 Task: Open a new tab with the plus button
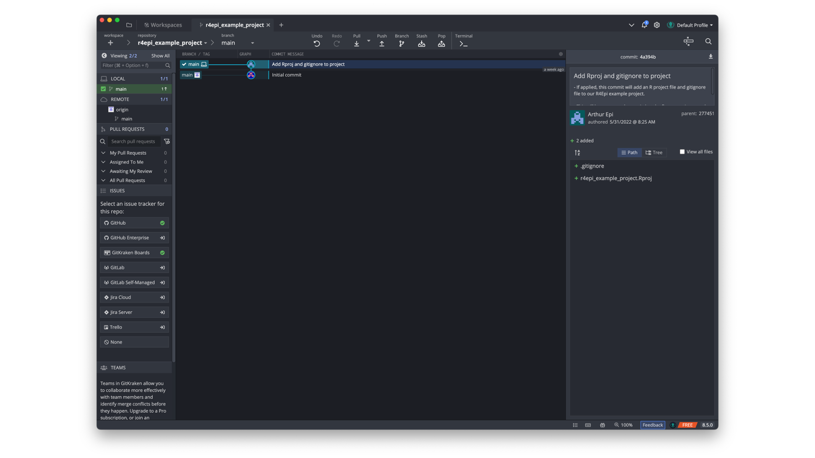pyautogui.click(x=281, y=25)
